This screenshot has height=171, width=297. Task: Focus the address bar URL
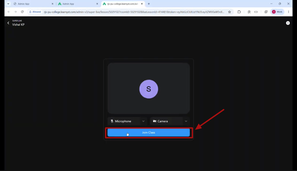pos(134,12)
